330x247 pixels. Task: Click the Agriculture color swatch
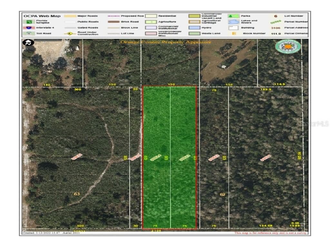click(x=151, y=22)
